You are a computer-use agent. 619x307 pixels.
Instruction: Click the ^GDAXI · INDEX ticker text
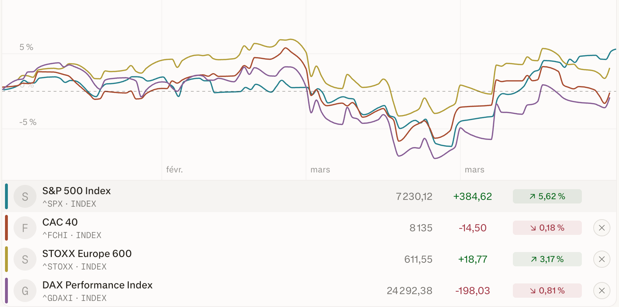[x=74, y=298]
